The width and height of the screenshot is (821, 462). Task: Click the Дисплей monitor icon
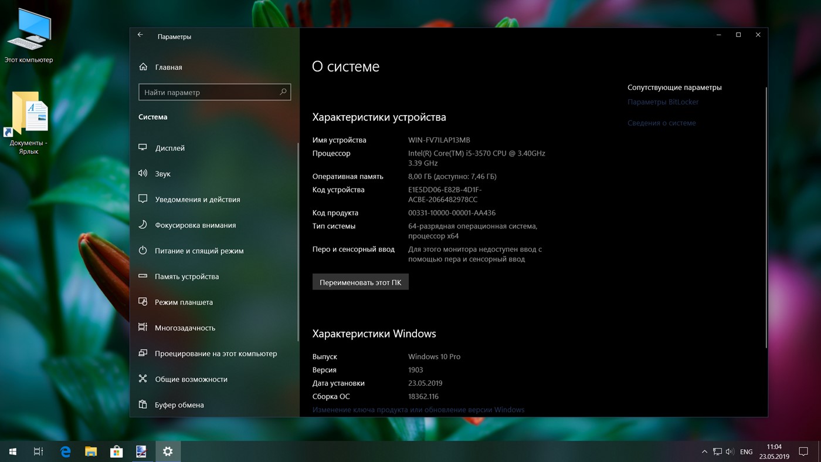[x=143, y=147]
